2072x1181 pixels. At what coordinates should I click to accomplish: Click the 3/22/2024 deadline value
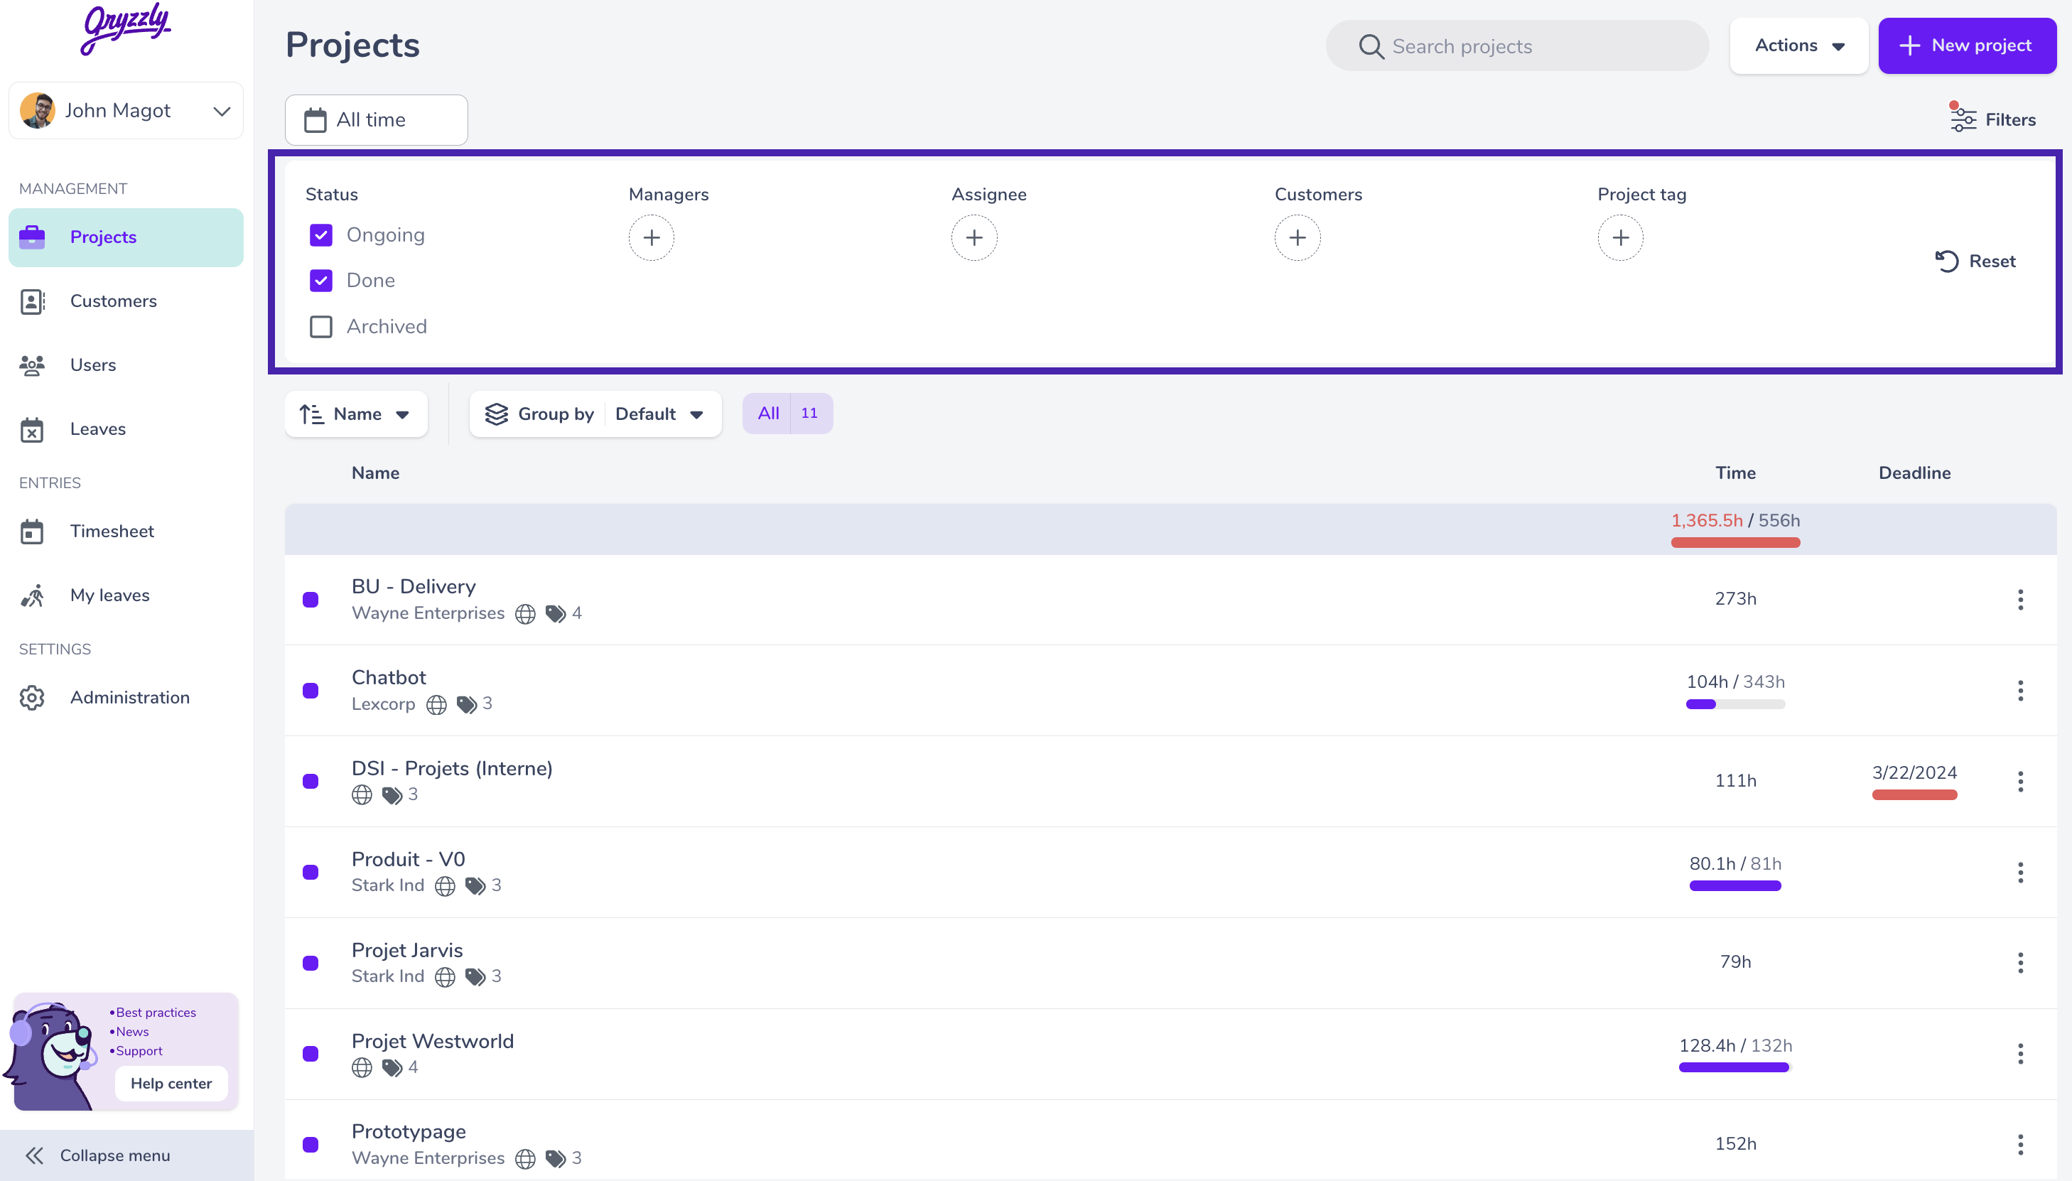click(x=1914, y=773)
